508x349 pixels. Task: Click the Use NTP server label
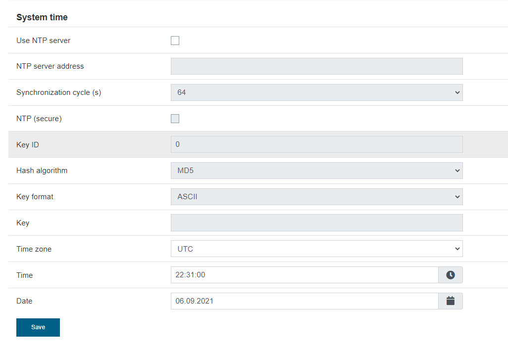click(44, 41)
